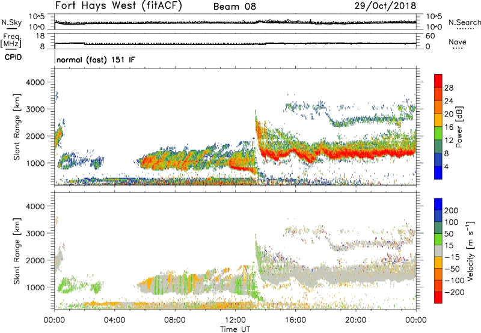Click the '18' frequency axis tick
Image resolution: width=481 pixels, height=333 pixels.
(40, 36)
